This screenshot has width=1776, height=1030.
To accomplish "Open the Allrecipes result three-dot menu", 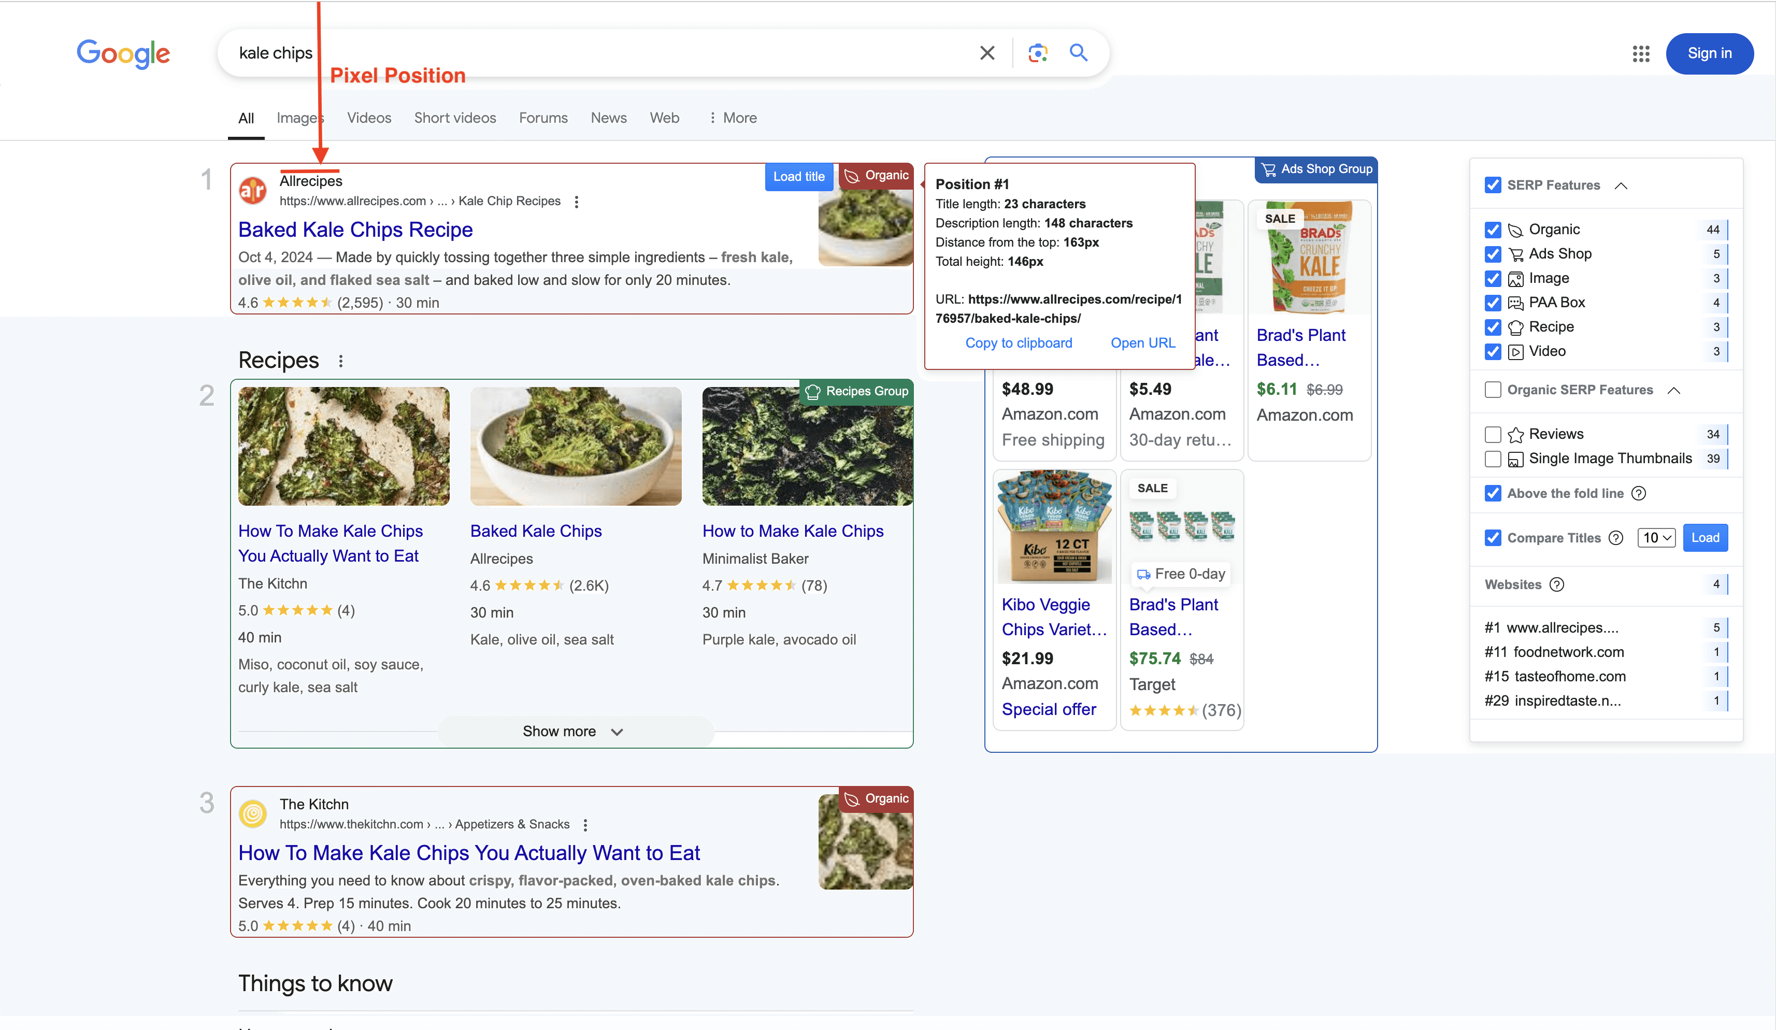I will [x=577, y=202].
